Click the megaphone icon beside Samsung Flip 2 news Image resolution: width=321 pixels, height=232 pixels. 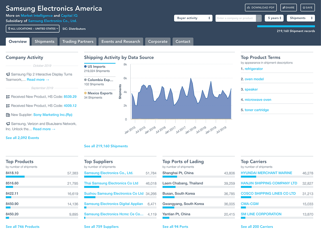tap(8, 74)
